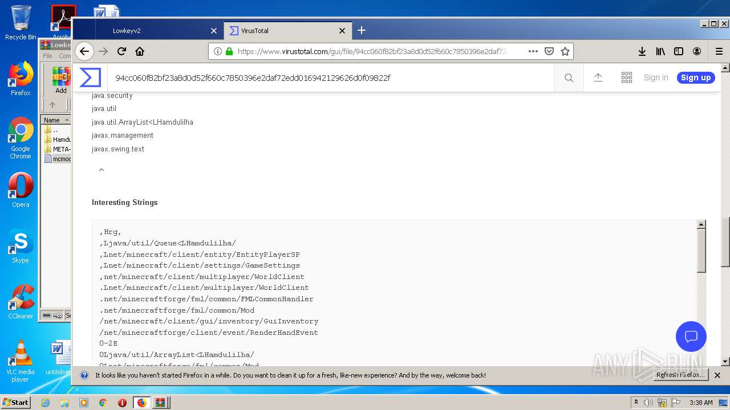Click VirusTotal search magnifier icon
The height and width of the screenshot is (410, 730).
pos(569,78)
